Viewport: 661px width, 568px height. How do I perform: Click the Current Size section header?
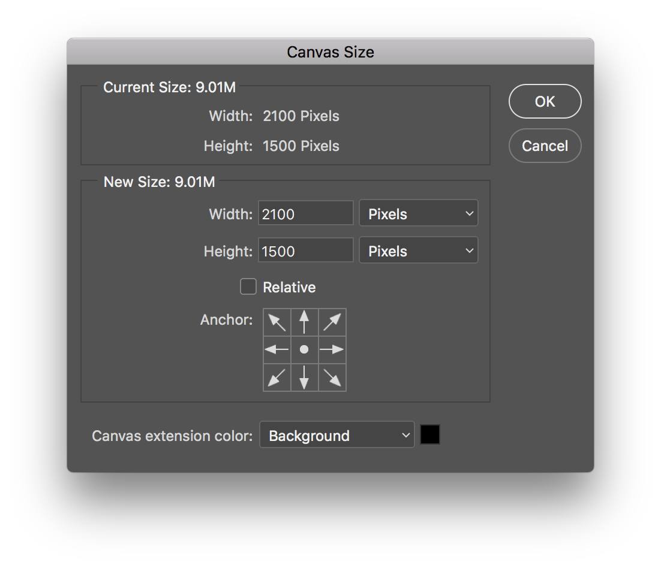[x=169, y=87]
